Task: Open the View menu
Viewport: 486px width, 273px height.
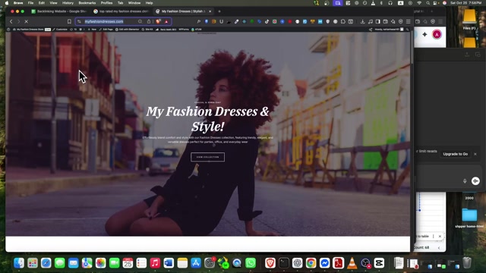Action: (x=53, y=3)
